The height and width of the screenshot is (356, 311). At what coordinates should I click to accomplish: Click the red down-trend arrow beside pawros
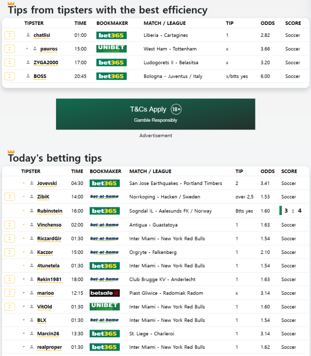pos(26,49)
